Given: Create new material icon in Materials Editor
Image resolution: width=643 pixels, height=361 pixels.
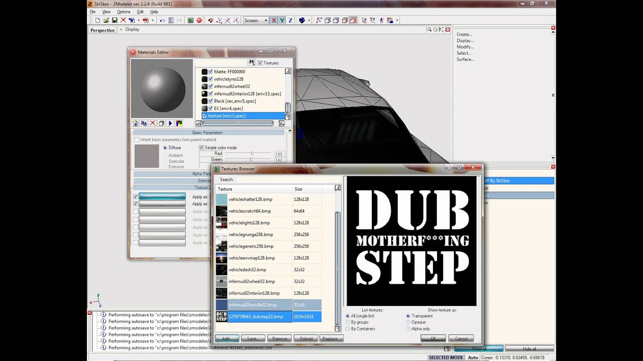Looking at the screenshot, I should pos(135,123).
